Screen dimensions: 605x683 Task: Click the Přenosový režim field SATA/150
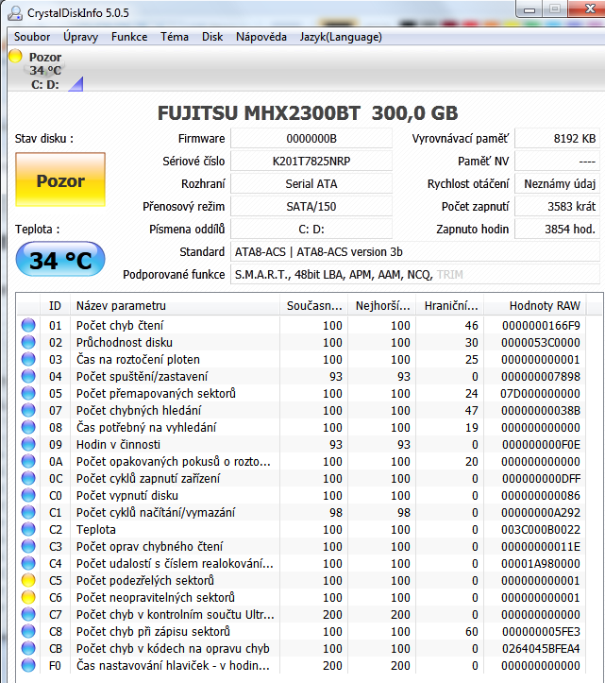pos(311,207)
